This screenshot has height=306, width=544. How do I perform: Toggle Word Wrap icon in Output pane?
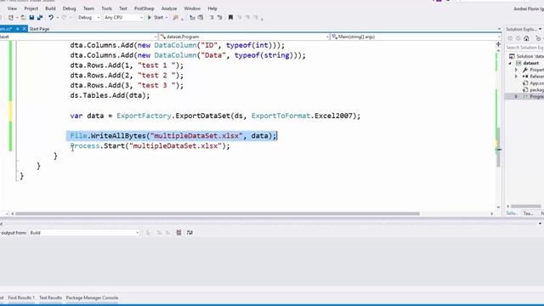click(x=190, y=232)
